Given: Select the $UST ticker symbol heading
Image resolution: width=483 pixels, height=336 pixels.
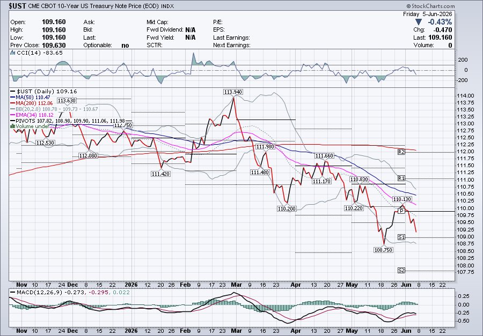Looking at the screenshot, I should (x=18, y=6).
